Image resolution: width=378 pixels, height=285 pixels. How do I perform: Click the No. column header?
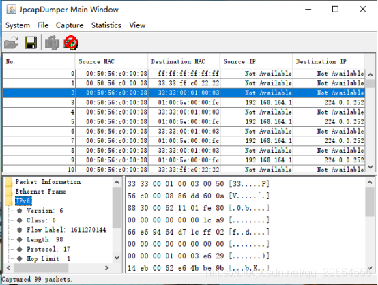coord(39,61)
